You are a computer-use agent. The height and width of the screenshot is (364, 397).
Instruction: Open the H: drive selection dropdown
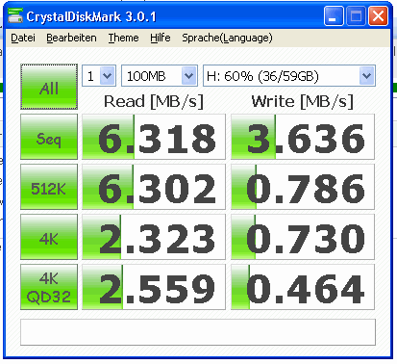coord(289,76)
